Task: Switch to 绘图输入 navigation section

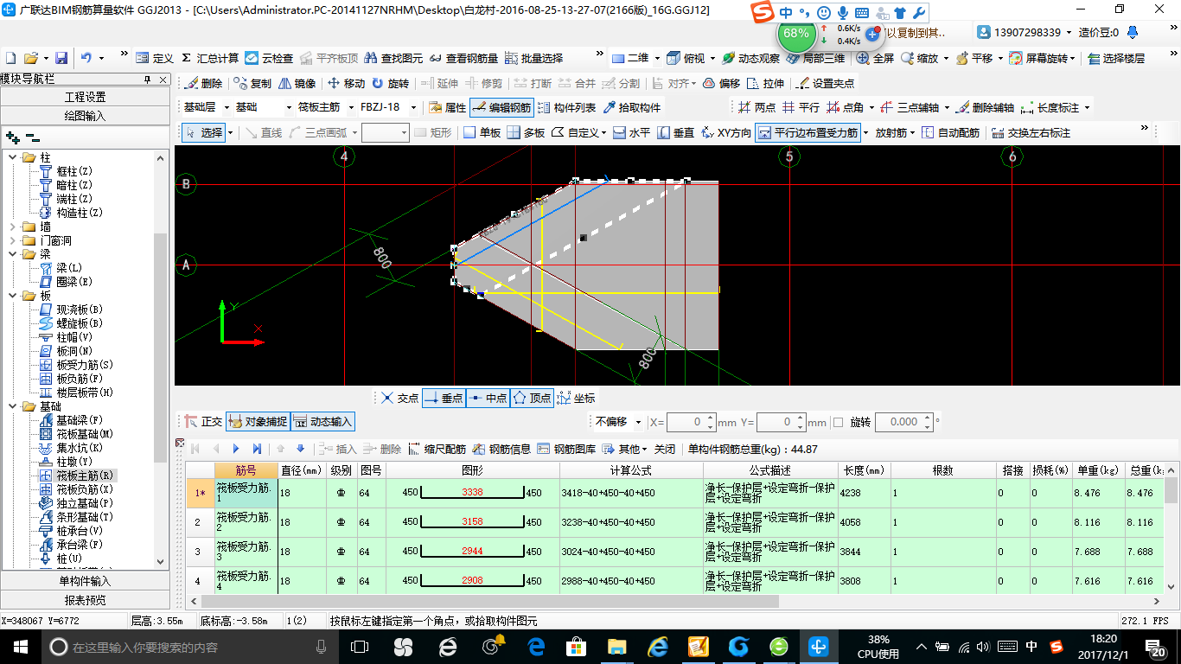Action: point(86,115)
